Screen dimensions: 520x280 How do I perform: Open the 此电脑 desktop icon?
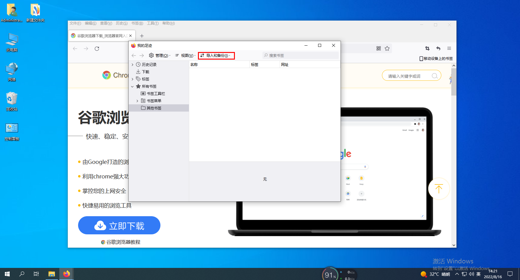tap(12, 42)
